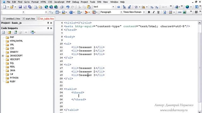This screenshot has width=202, height=113.
Task: Click the Paste clipboard icon
Action: click(89, 7)
